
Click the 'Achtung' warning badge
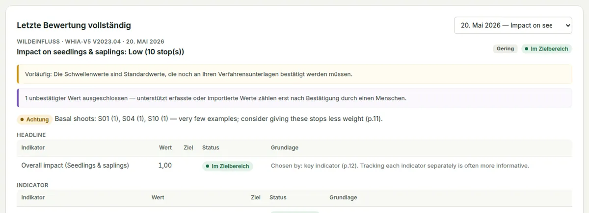[x=34, y=119]
